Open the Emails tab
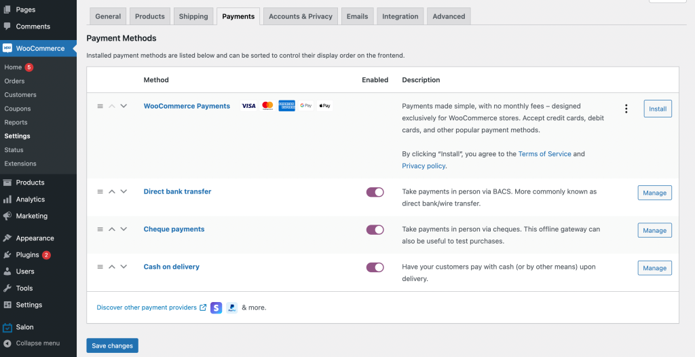The image size is (695, 357). pos(357,16)
